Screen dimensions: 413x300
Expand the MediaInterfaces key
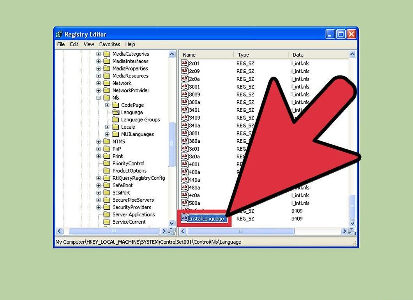coord(99,61)
